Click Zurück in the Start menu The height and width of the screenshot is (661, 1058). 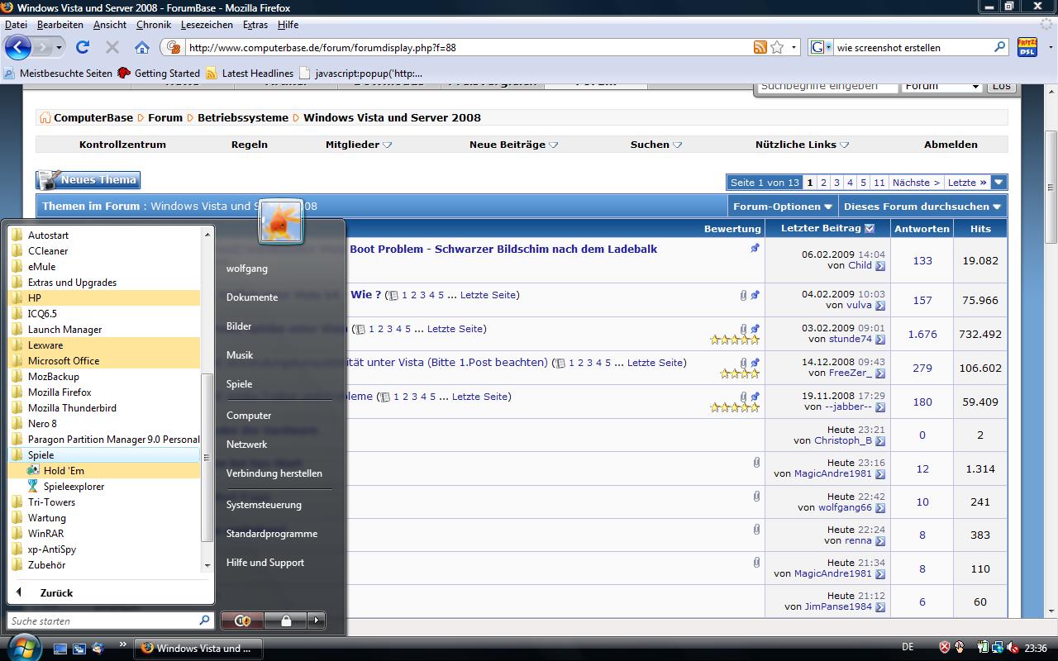coord(56,593)
